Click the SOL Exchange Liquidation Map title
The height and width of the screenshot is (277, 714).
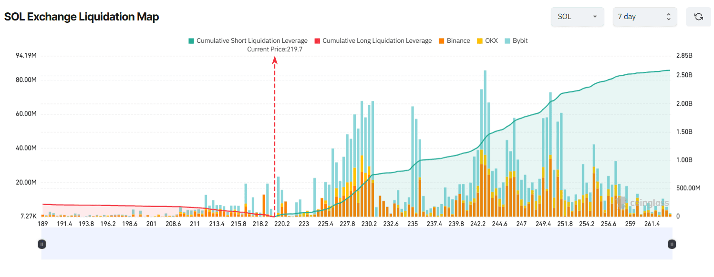(82, 17)
